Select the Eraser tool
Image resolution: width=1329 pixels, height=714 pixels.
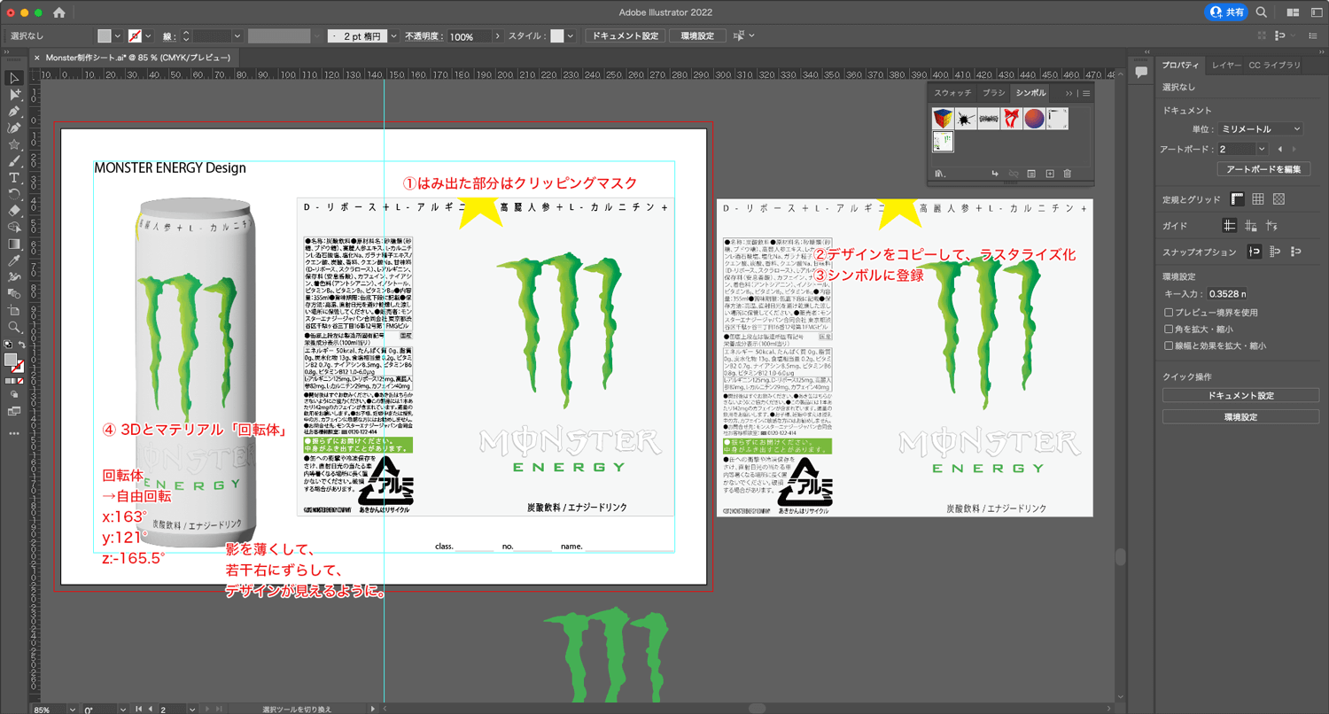14,211
